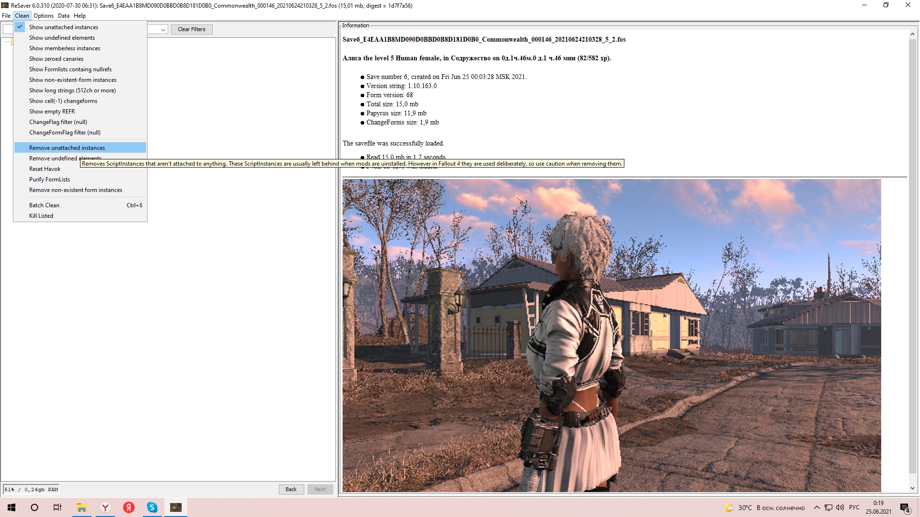Image resolution: width=920 pixels, height=517 pixels.
Task: Toggle Show unattached instances checkmark
Action: [63, 27]
